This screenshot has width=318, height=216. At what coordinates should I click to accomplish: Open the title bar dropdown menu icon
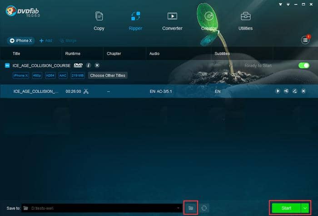pos(288,4)
